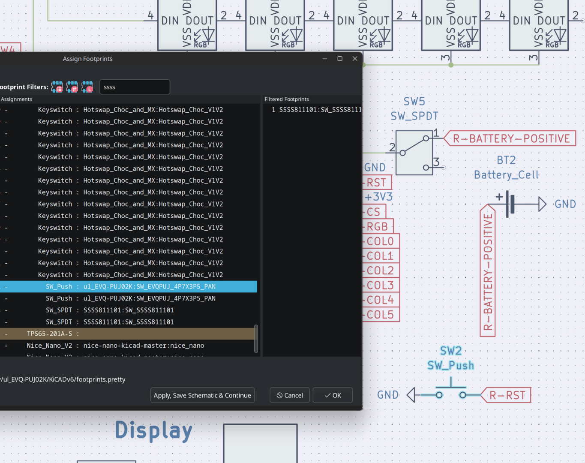Select the SW5 SPDT switch symbol
The width and height of the screenshot is (585, 463).
coord(414,153)
